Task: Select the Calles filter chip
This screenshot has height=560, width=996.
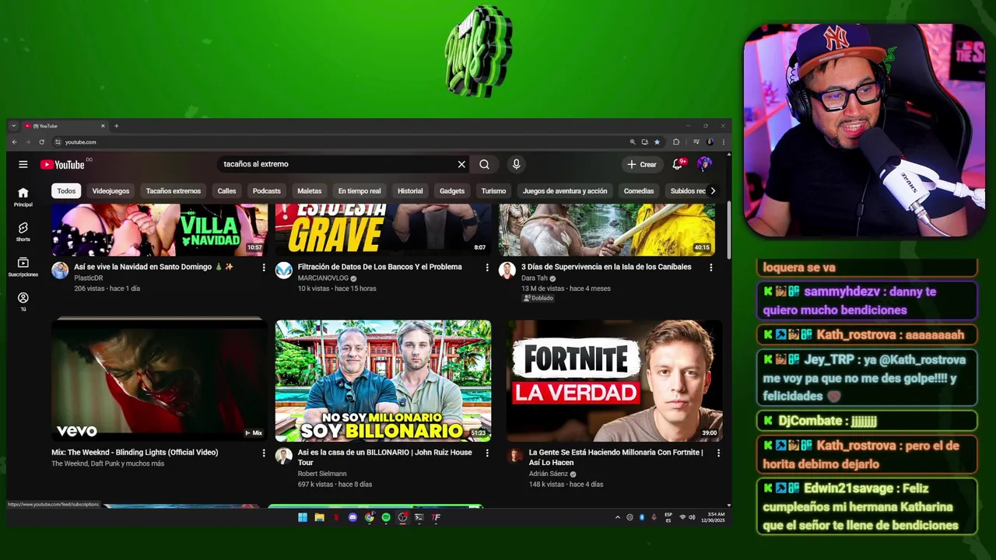Action: pyautogui.click(x=226, y=191)
